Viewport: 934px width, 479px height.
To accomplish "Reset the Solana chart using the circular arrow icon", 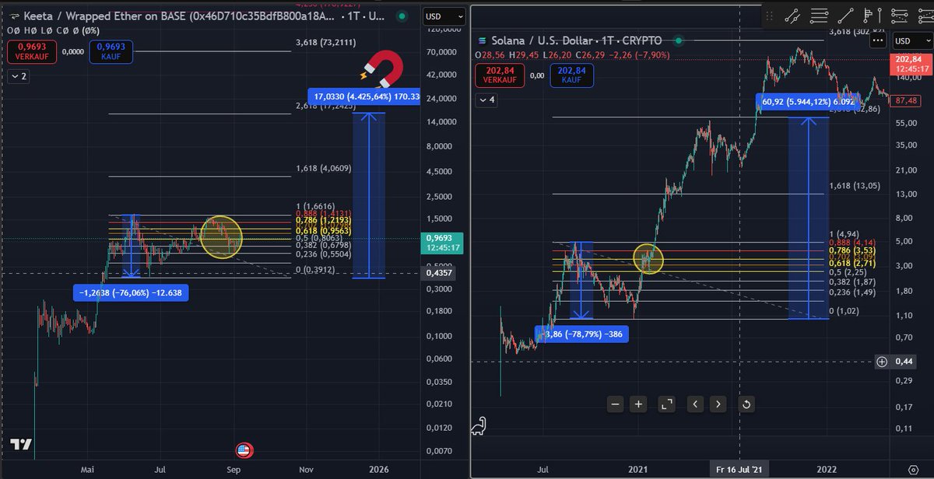I will [x=745, y=404].
